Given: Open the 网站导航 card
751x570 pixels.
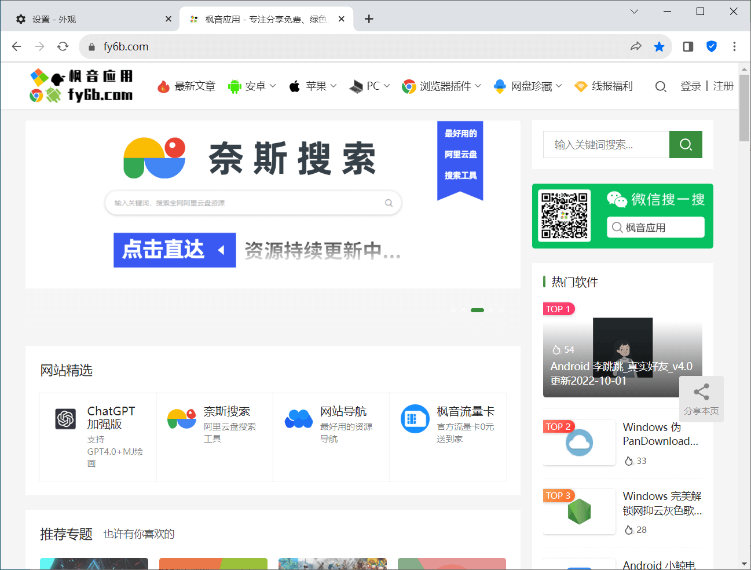Looking at the screenshot, I should [x=331, y=437].
